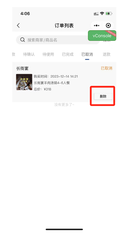Tap the Wi-Fi status icon
The height and width of the screenshot is (233, 138).
(x=102, y=14)
